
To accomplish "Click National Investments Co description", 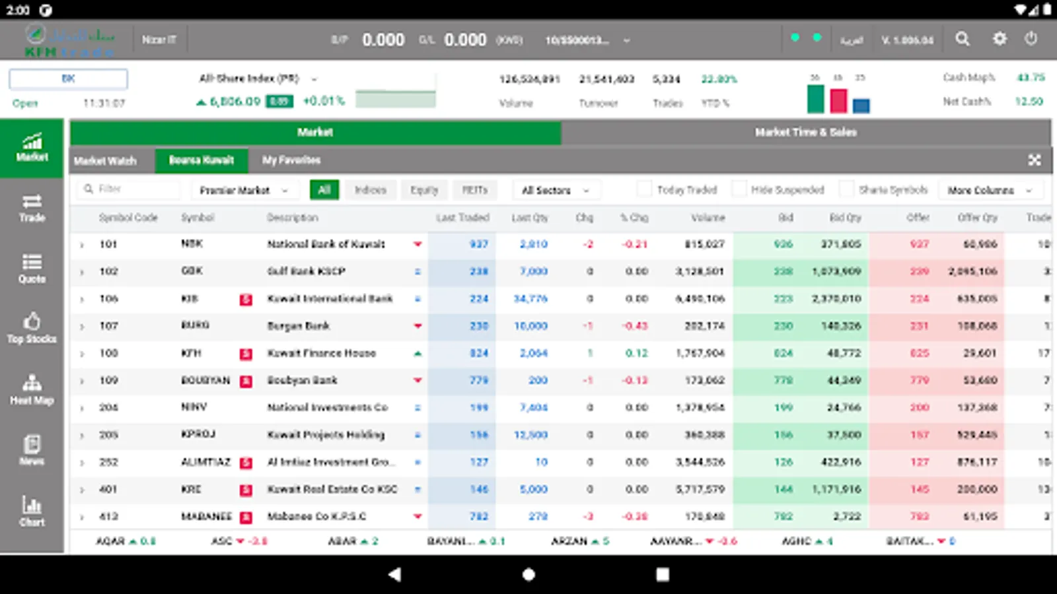I will (327, 408).
